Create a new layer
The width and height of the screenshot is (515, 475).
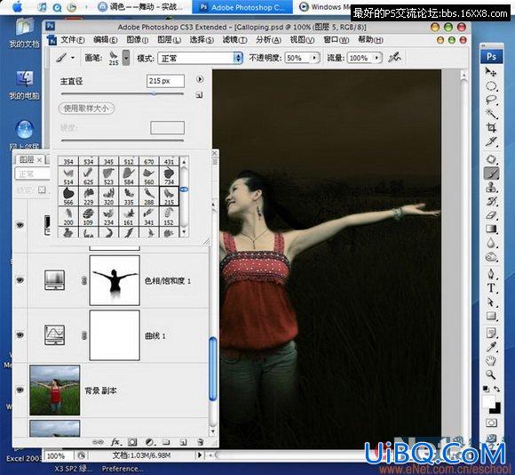pos(184,442)
